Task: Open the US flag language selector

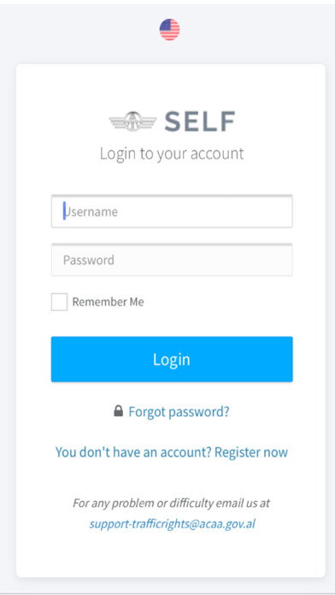Action: [x=169, y=30]
